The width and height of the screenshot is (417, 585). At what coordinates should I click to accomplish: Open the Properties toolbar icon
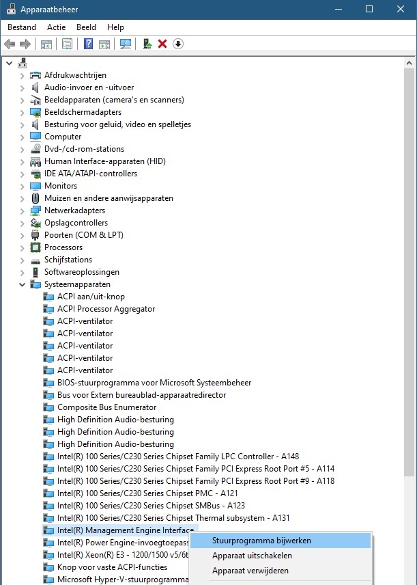point(67,44)
